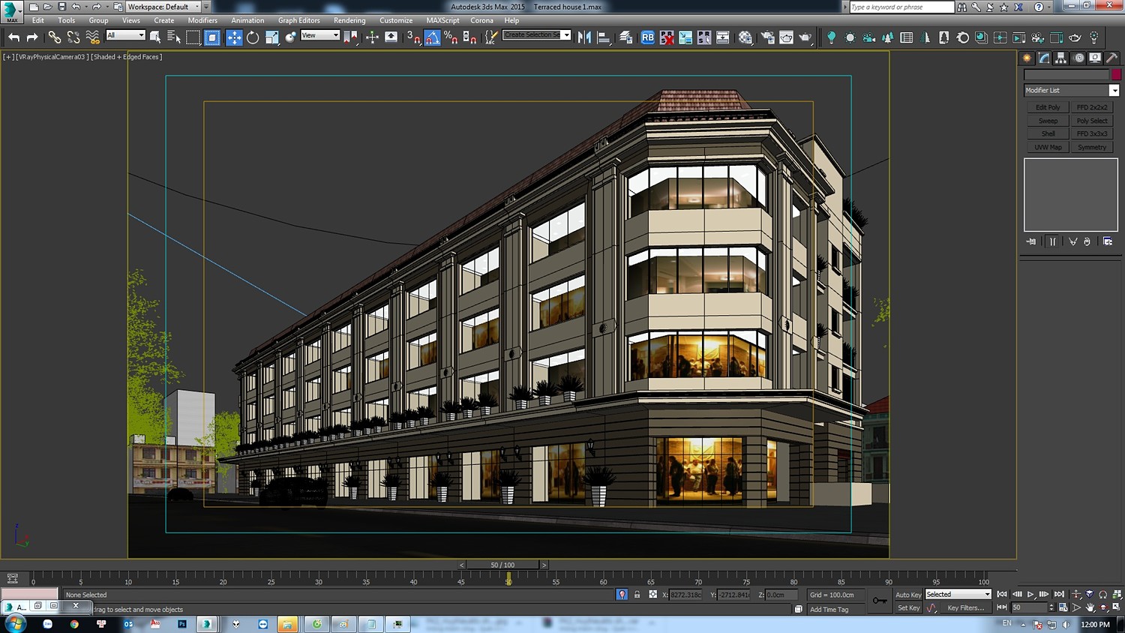1125x633 pixels.
Task: Click the Zoom Extents All icon
Action: tap(1117, 594)
